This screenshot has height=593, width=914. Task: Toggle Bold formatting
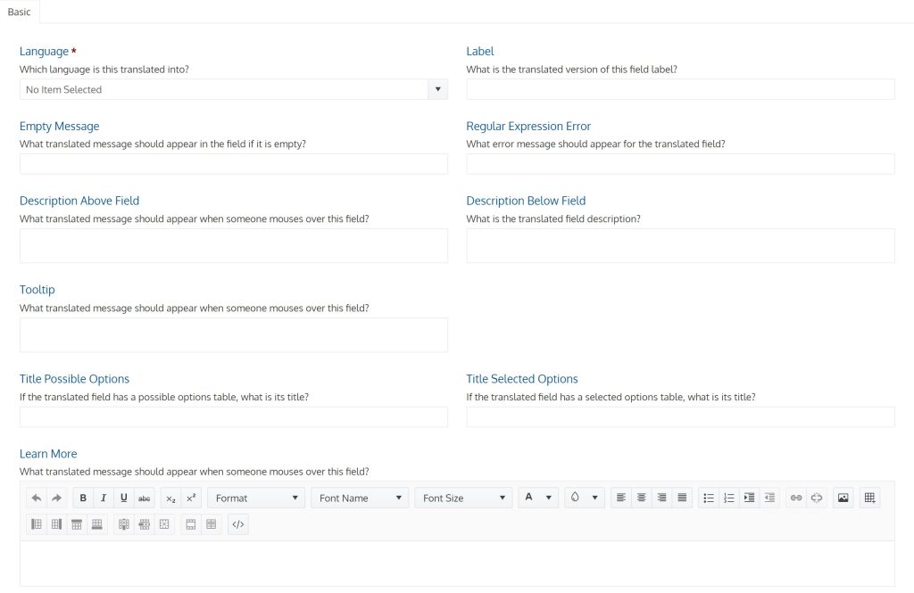(x=83, y=498)
